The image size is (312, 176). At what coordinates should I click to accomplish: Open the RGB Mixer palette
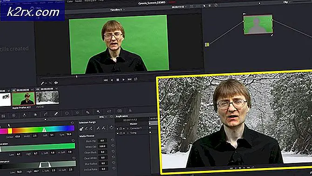[25, 115]
